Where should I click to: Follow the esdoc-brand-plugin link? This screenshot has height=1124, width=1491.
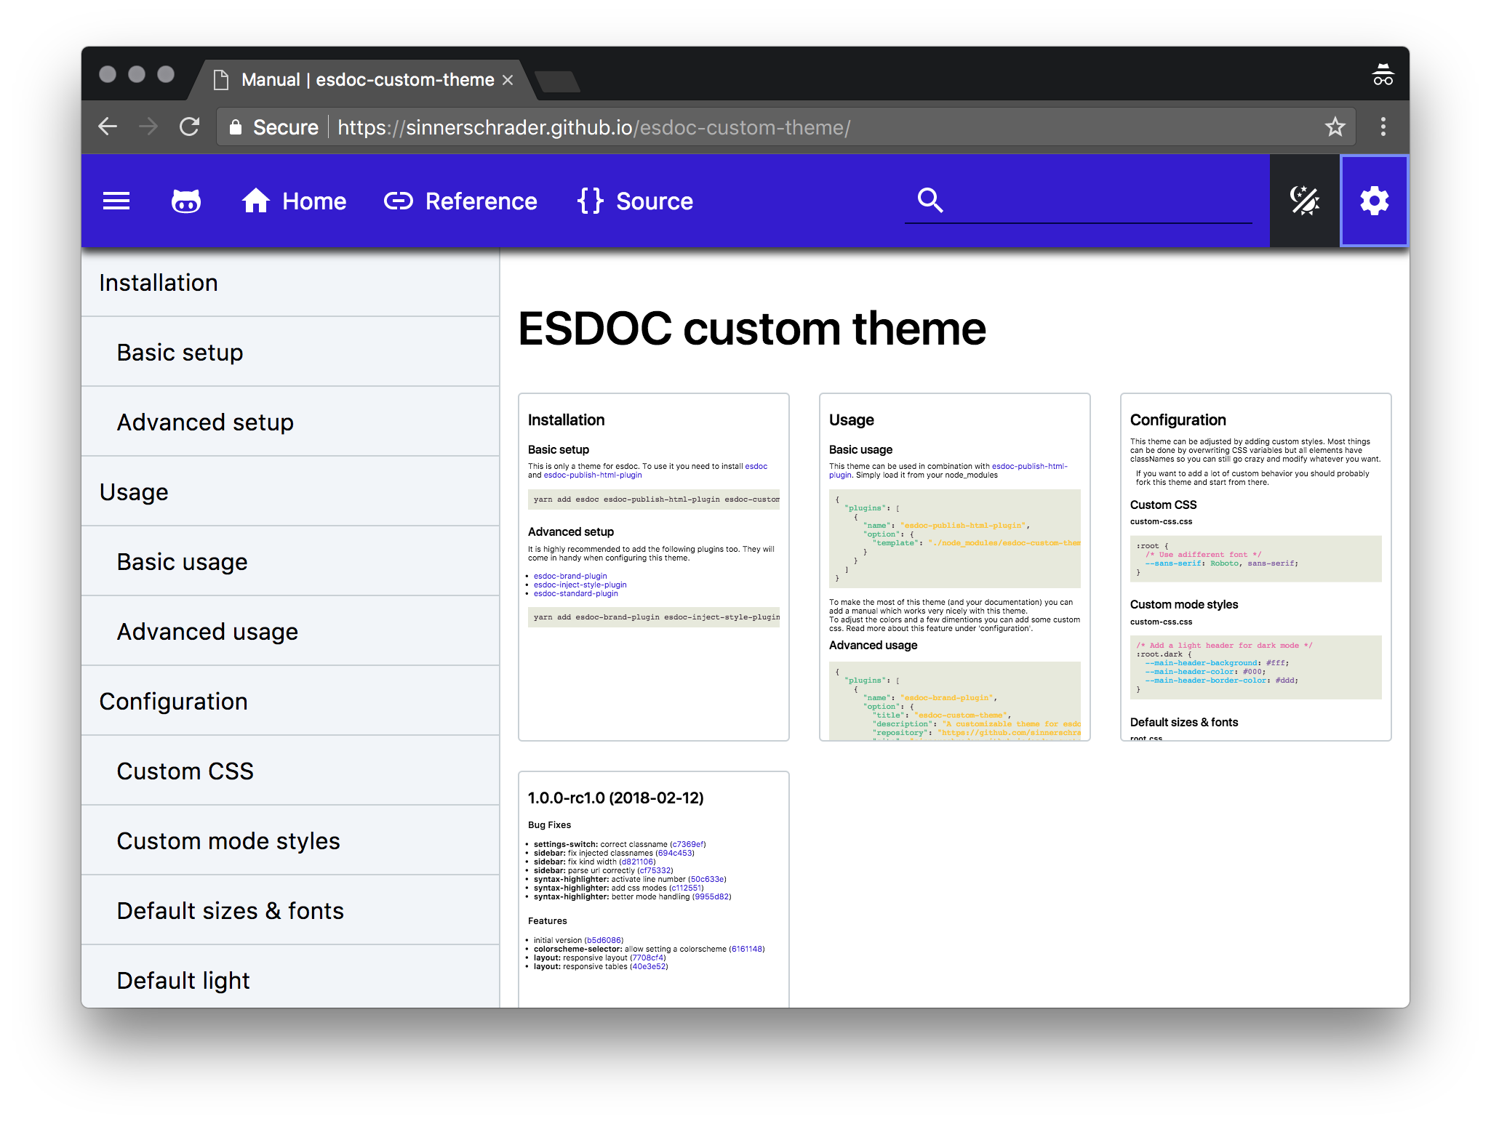(x=570, y=576)
